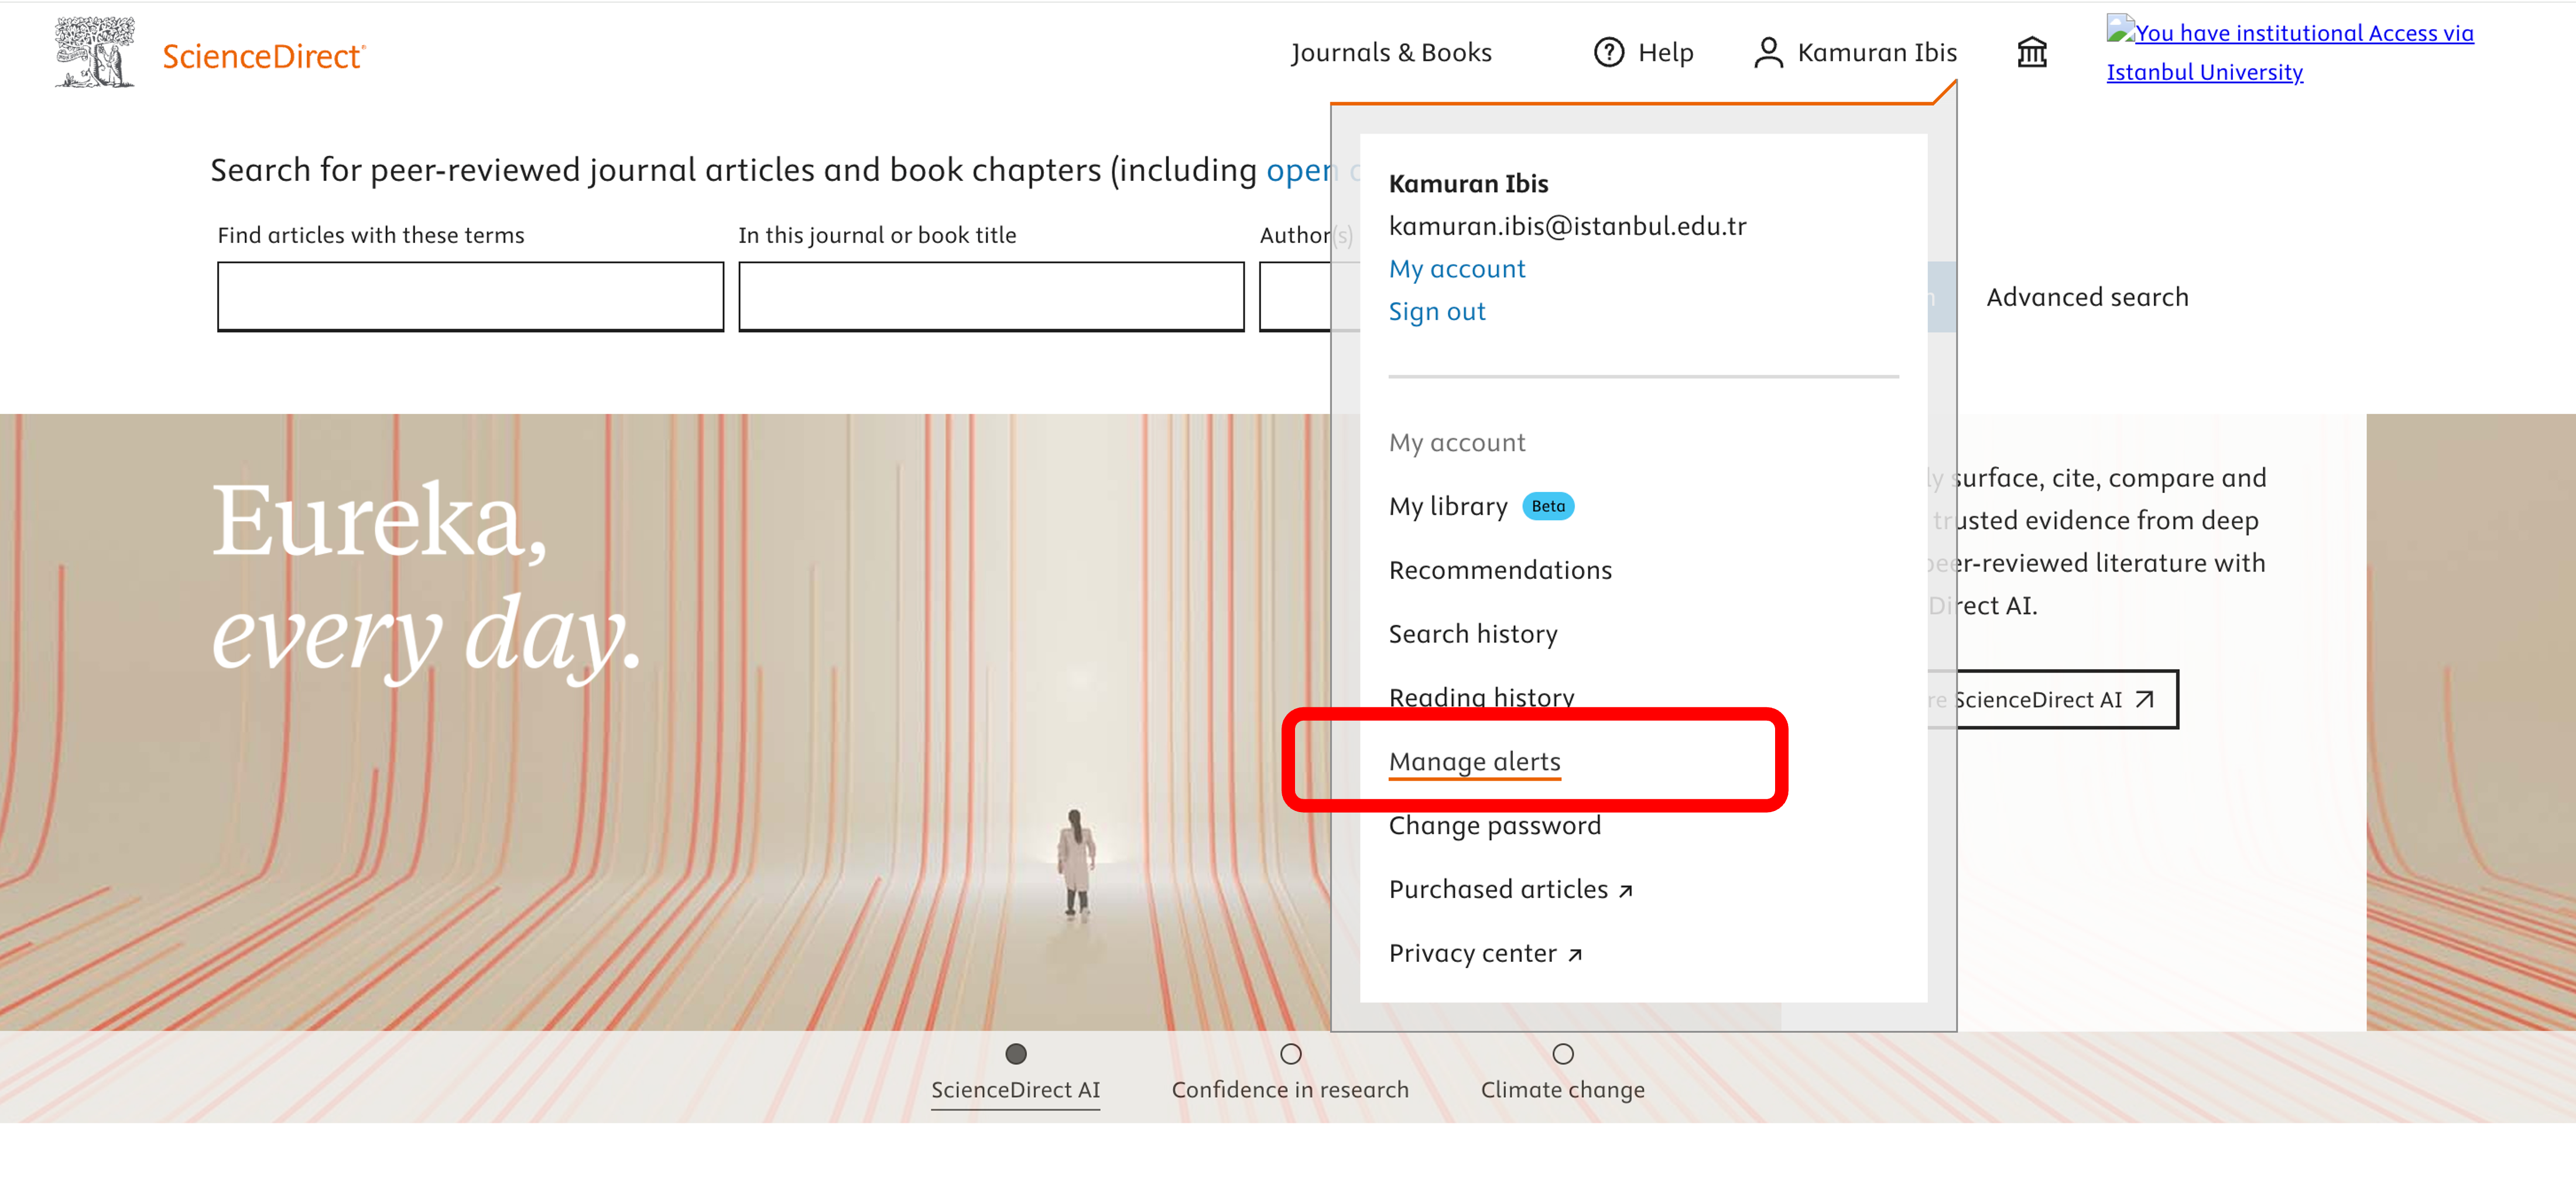This screenshot has width=2576, height=1178.
Task: Click Privacy center external arrow icon
Action: 1575,955
